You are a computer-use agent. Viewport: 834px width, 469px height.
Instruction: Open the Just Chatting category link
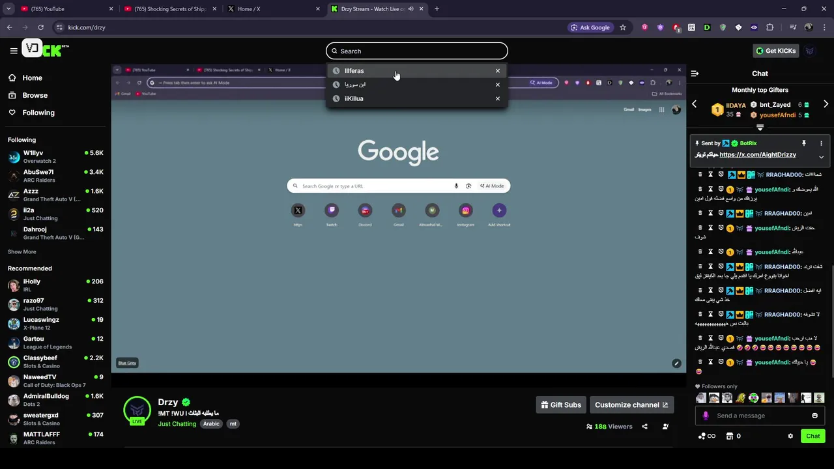point(177,424)
